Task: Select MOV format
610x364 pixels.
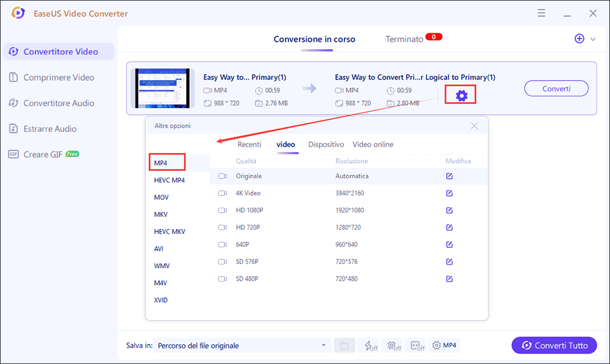Action: (x=161, y=197)
